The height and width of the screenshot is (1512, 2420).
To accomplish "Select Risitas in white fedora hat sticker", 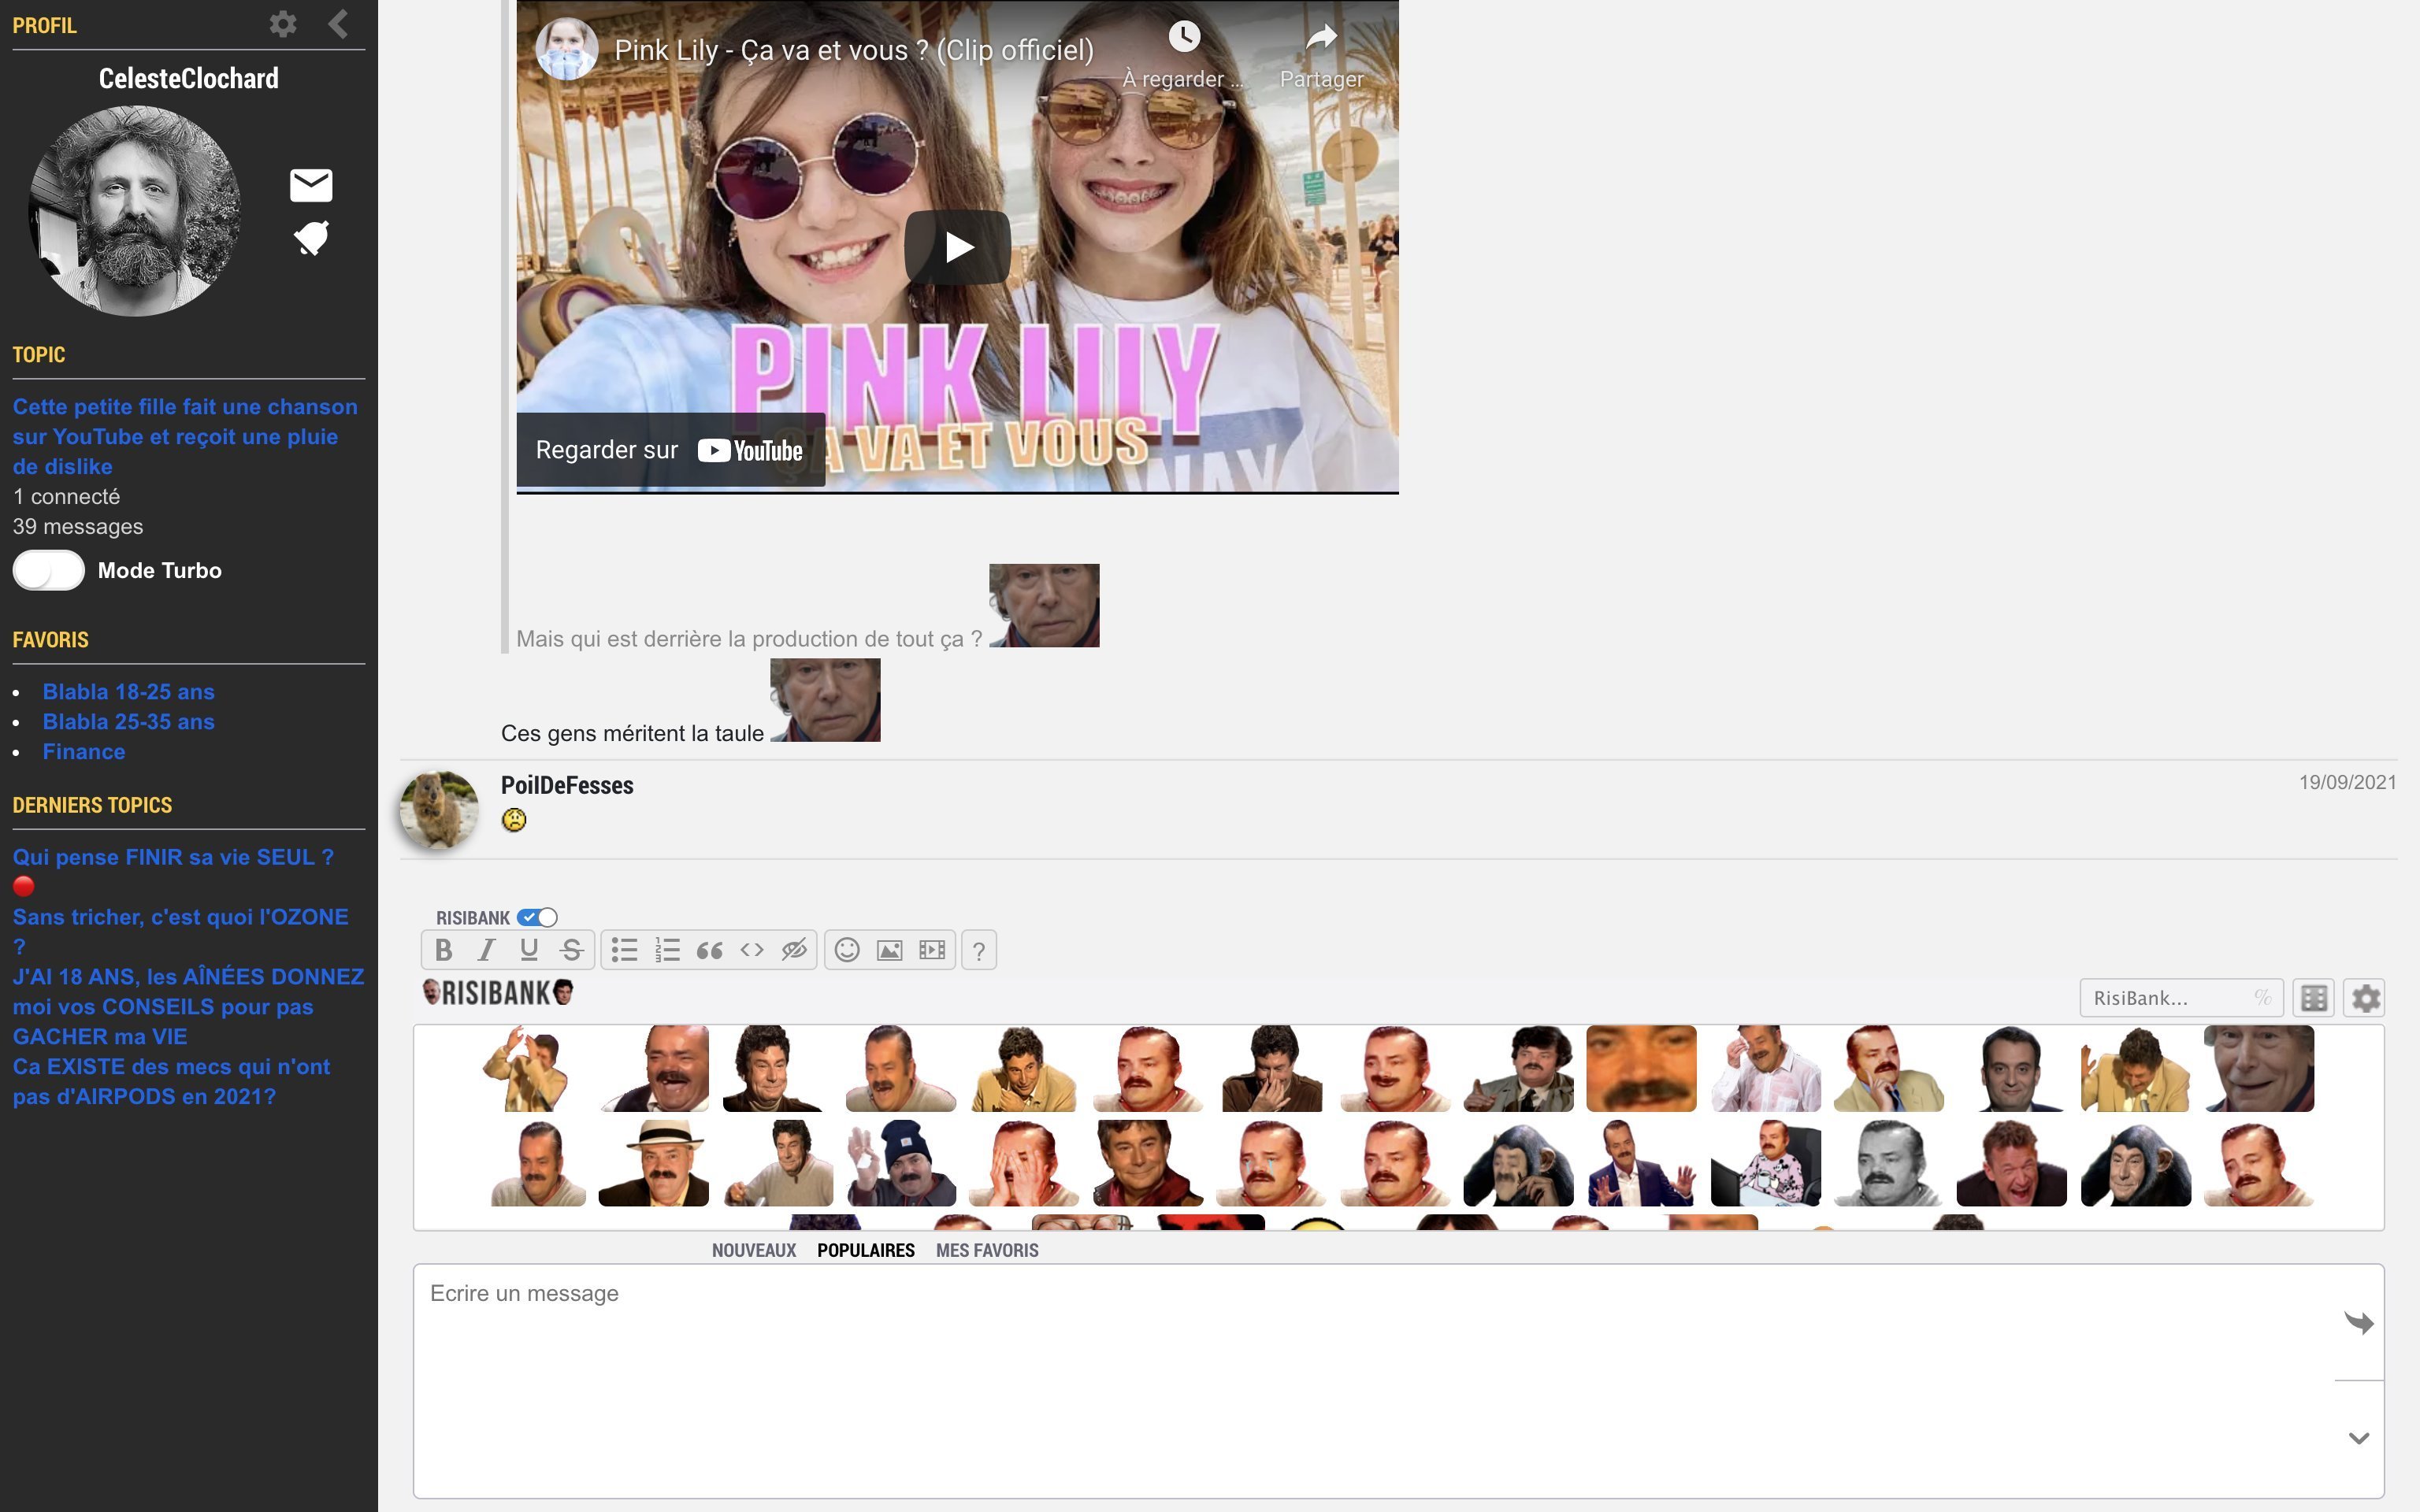I will pos(653,1163).
